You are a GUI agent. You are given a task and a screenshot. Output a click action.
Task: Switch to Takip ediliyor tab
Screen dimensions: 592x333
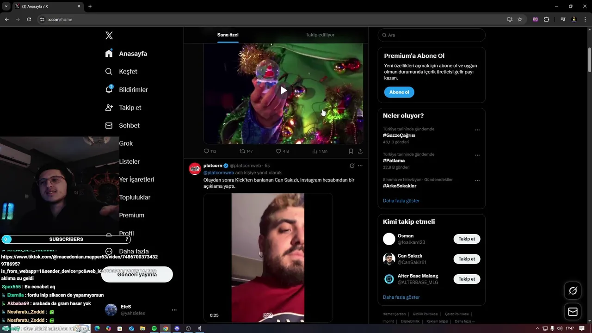(320, 35)
